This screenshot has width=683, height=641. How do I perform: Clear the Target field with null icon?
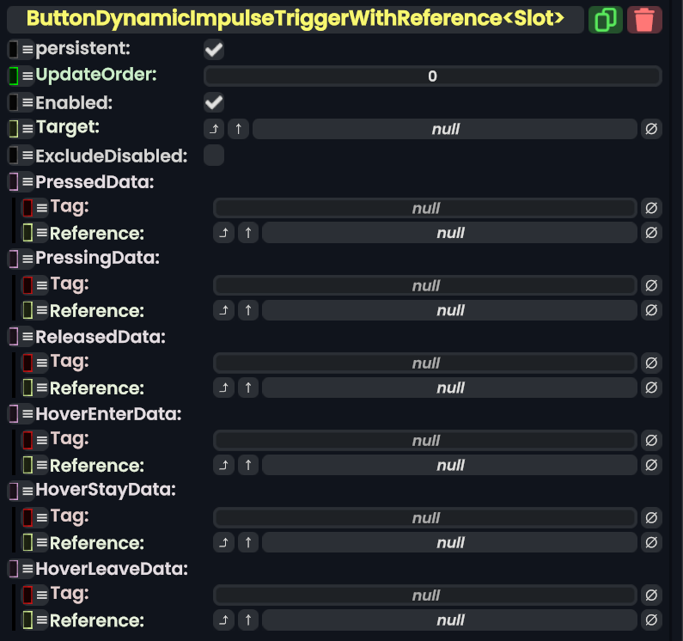(651, 129)
